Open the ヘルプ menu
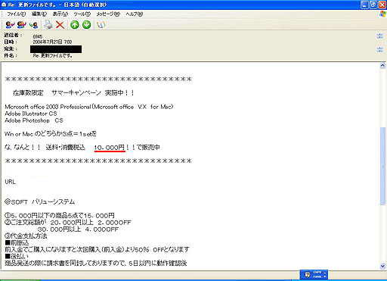The width and height of the screenshot is (387, 281). pos(135,14)
